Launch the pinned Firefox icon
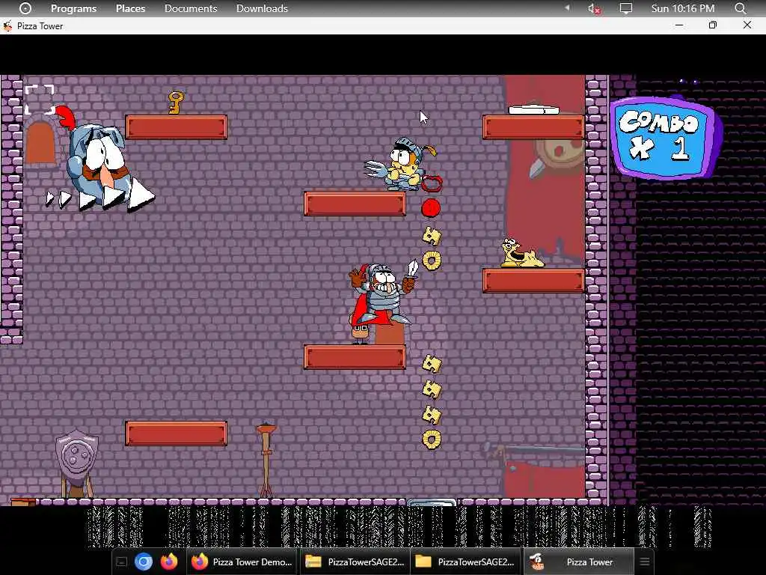 (169, 562)
